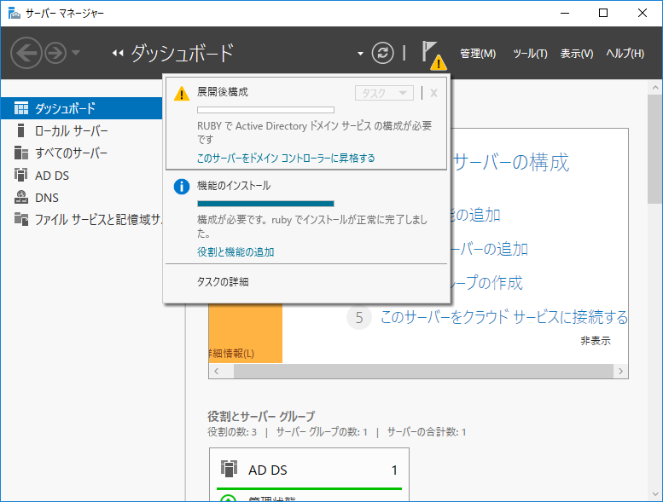
Task: Select ファイル サービスと記憶域 in the sidebar
Action: coord(82,220)
